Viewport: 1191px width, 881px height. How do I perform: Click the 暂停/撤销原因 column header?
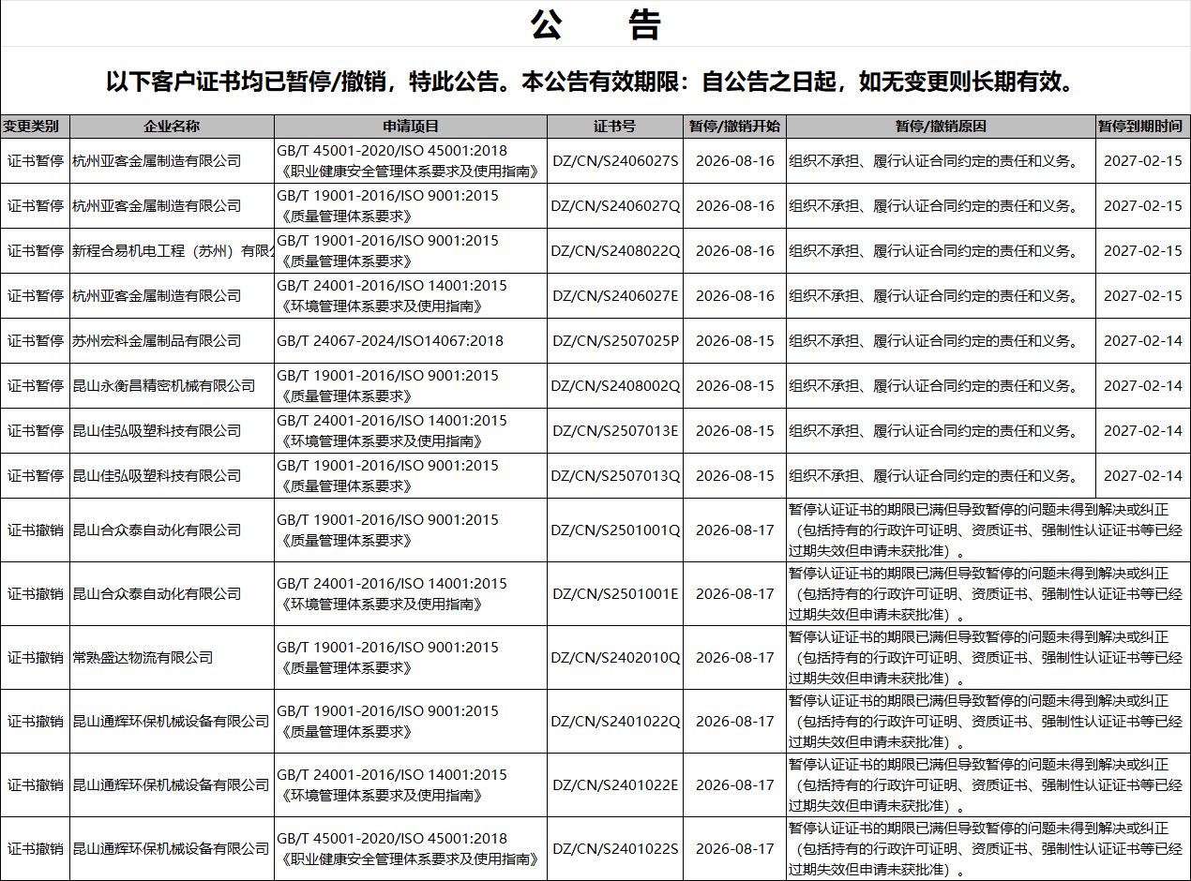(941, 127)
